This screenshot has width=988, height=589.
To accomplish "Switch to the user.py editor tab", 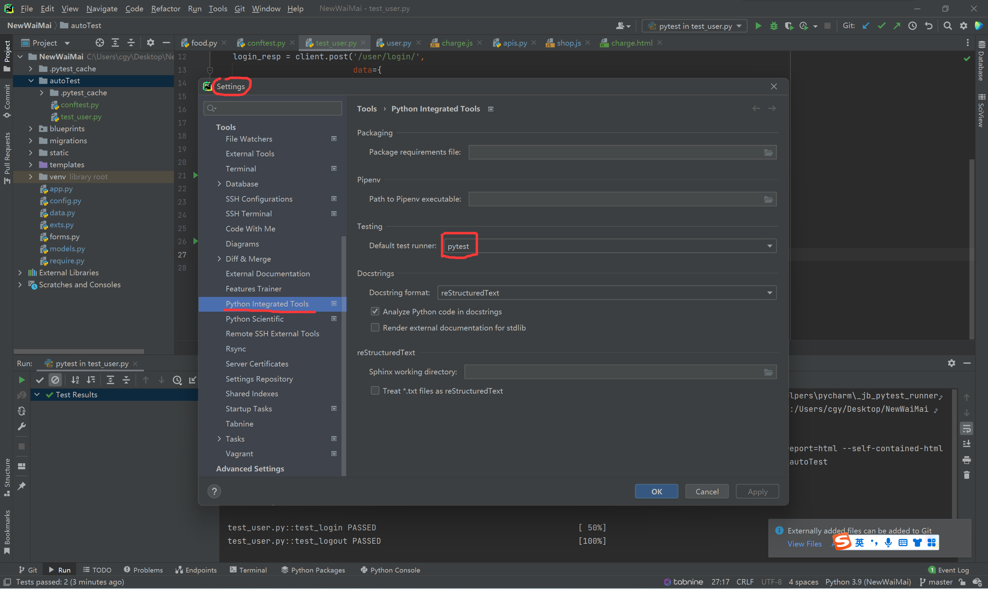I will [398, 43].
